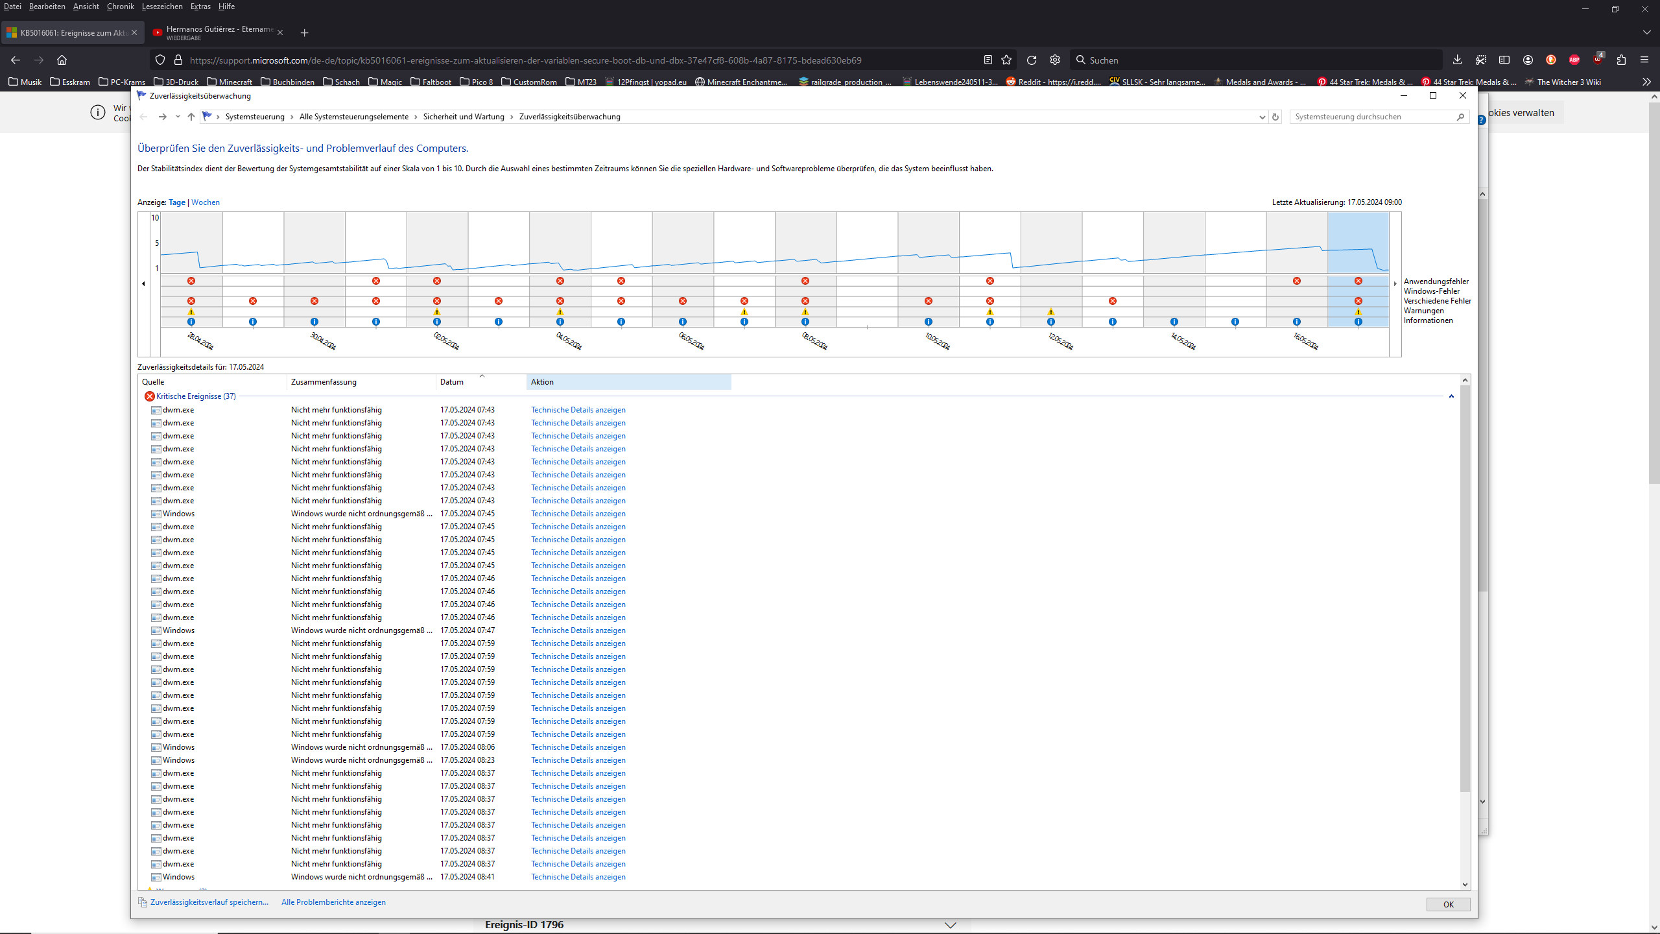1660x934 pixels.
Task: Expand the recent locations dropdown arrow
Action: tap(178, 117)
